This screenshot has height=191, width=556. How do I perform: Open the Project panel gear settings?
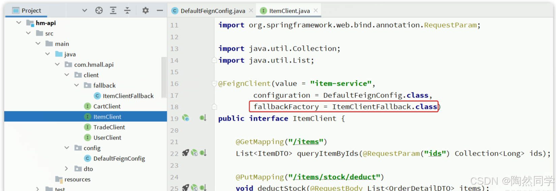[146, 10]
